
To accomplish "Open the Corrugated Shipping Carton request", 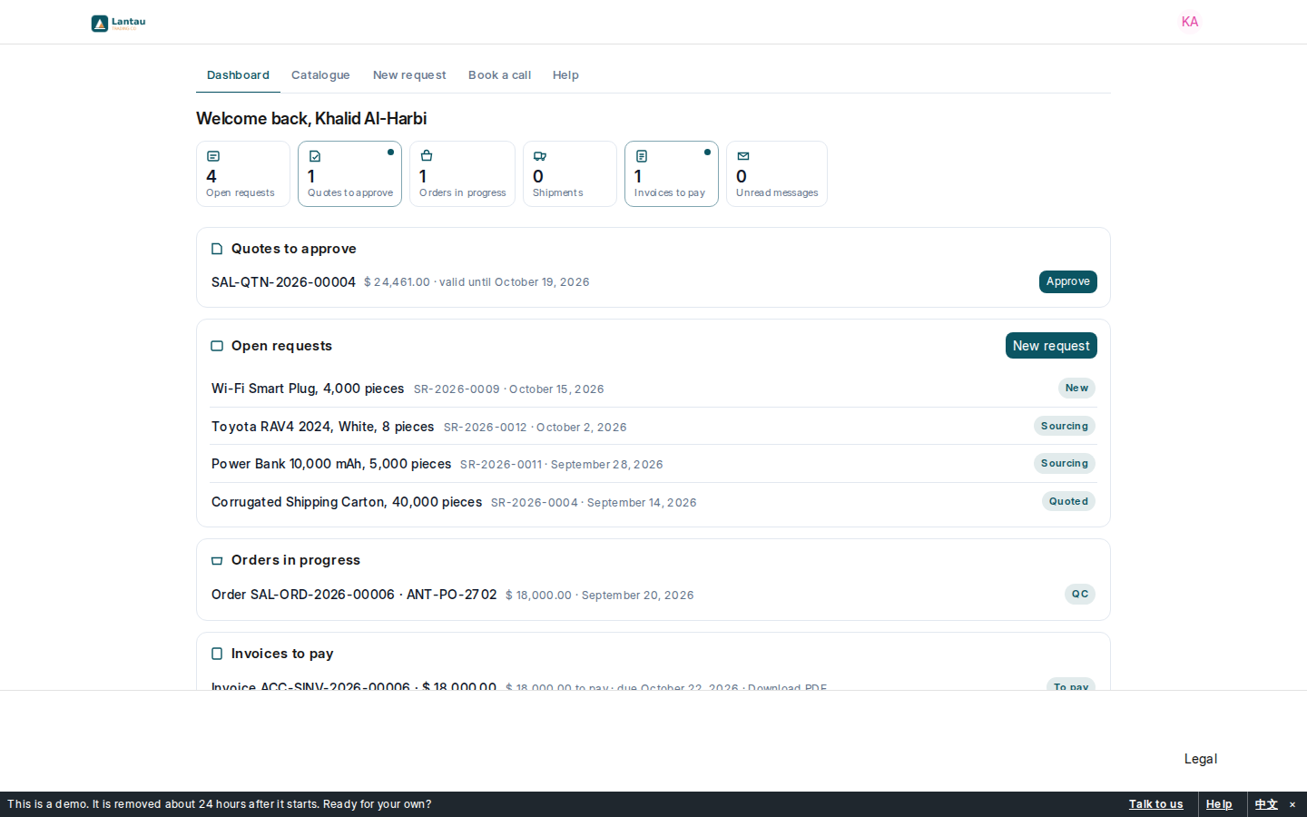I will coord(653,502).
